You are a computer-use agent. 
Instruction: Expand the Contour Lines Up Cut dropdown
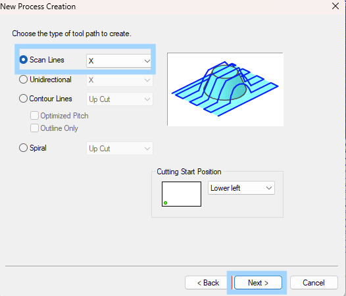coord(119,99)
